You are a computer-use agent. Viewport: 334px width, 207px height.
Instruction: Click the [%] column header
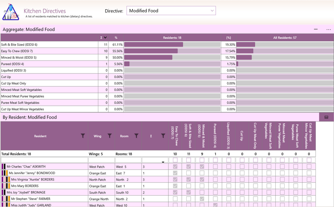click(229, 38)
